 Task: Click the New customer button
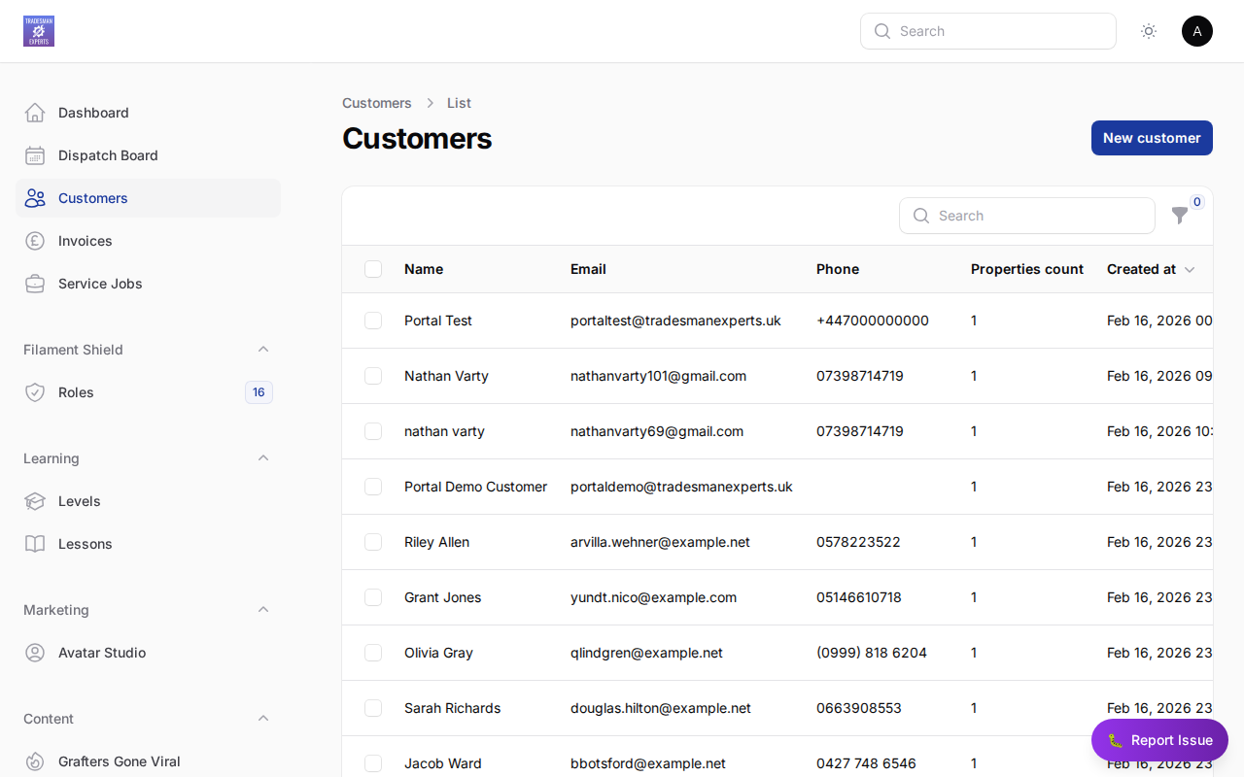(1152, 138)
